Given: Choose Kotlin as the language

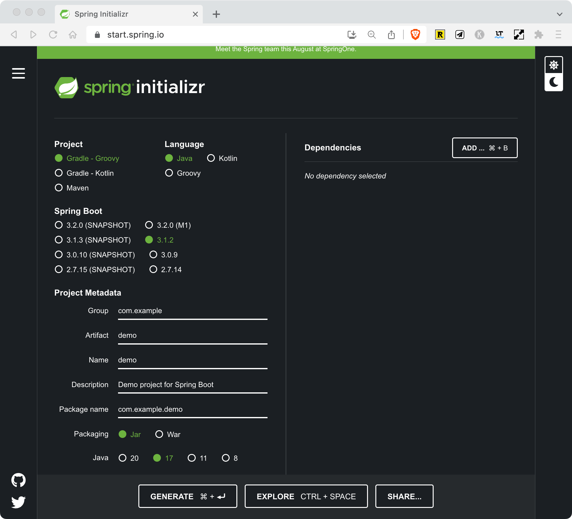Looking at the screenshot, I should (211, 158).
